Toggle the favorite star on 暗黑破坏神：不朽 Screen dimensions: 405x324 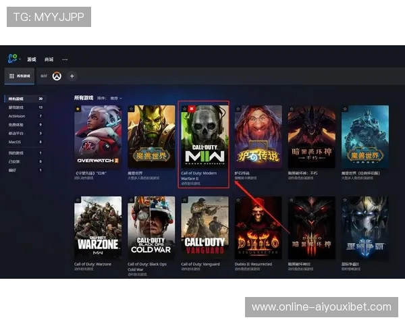coord(292,109)
